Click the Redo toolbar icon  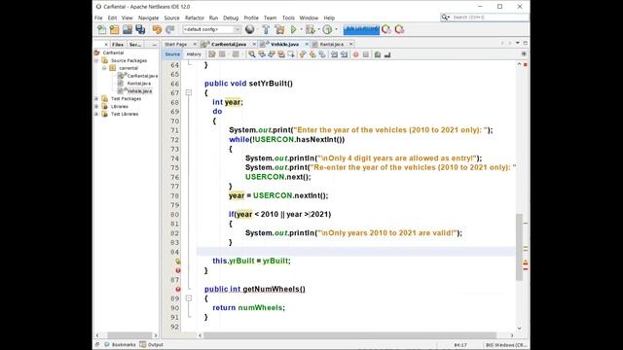[170, 29]
